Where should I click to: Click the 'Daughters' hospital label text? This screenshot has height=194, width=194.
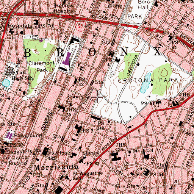click(19, 152)
